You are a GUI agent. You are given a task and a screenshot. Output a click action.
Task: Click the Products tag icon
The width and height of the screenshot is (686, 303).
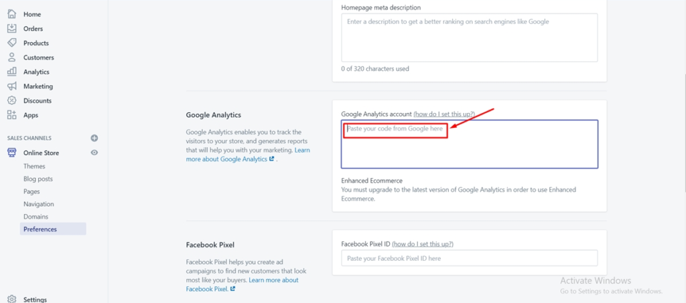(12, 43)
